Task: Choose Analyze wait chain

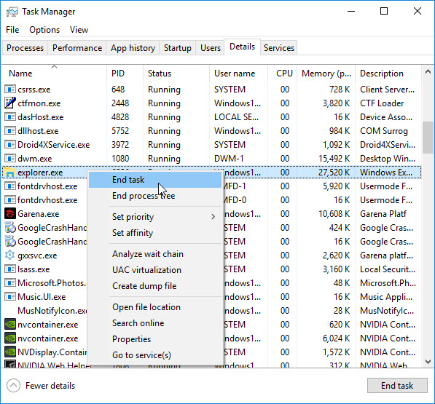Action: coord(155,254)
